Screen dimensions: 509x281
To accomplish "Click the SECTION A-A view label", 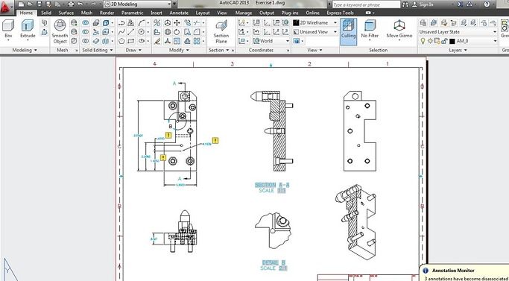I will coord(272,185).
